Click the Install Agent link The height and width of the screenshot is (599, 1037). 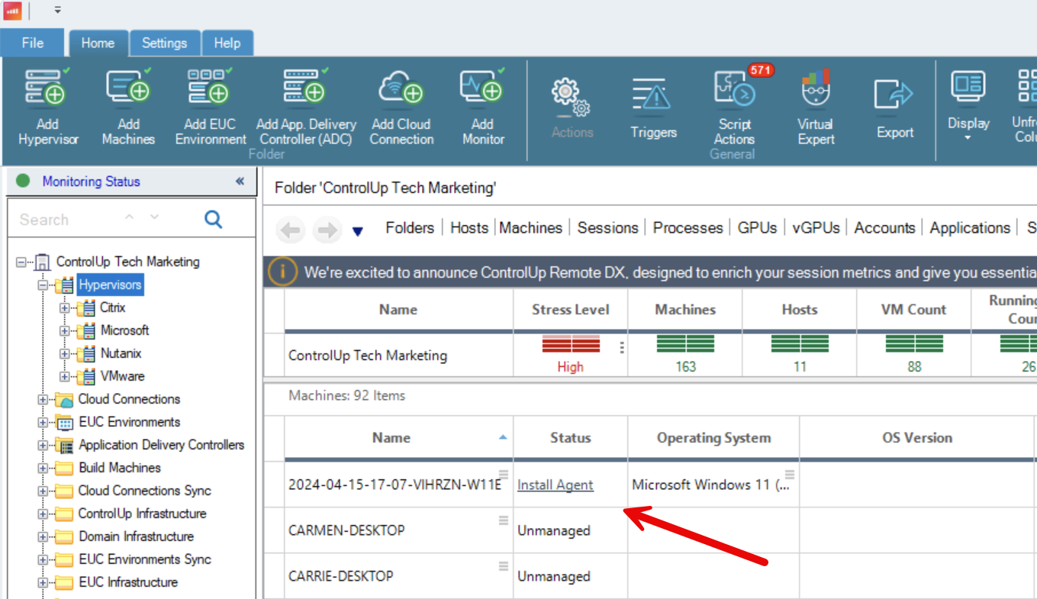tap(555, 485)
